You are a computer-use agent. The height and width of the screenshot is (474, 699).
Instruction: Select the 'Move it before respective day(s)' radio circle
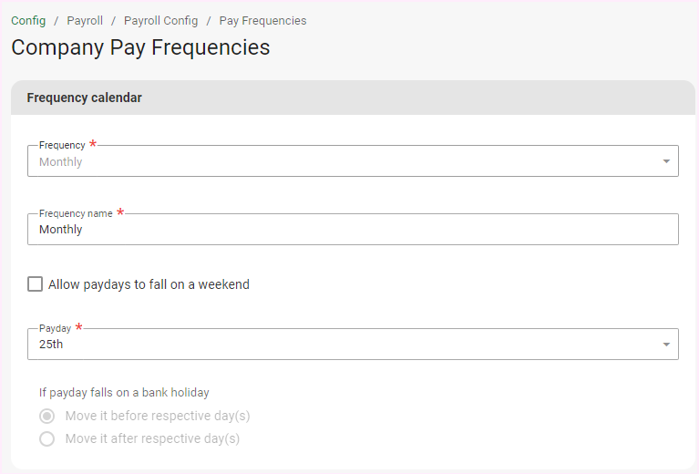pyautogui.click(x=47, y=416)
